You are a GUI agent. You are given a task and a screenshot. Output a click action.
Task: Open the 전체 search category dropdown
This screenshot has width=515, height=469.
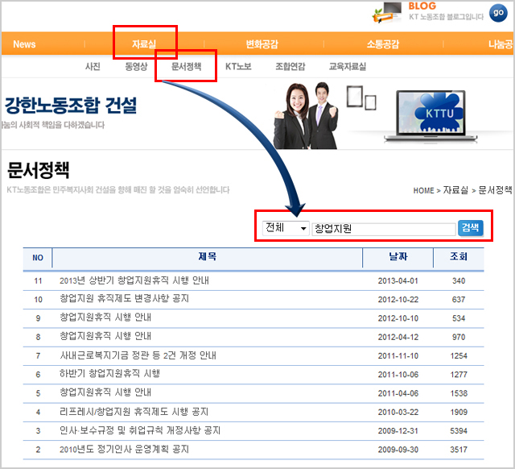286,228
